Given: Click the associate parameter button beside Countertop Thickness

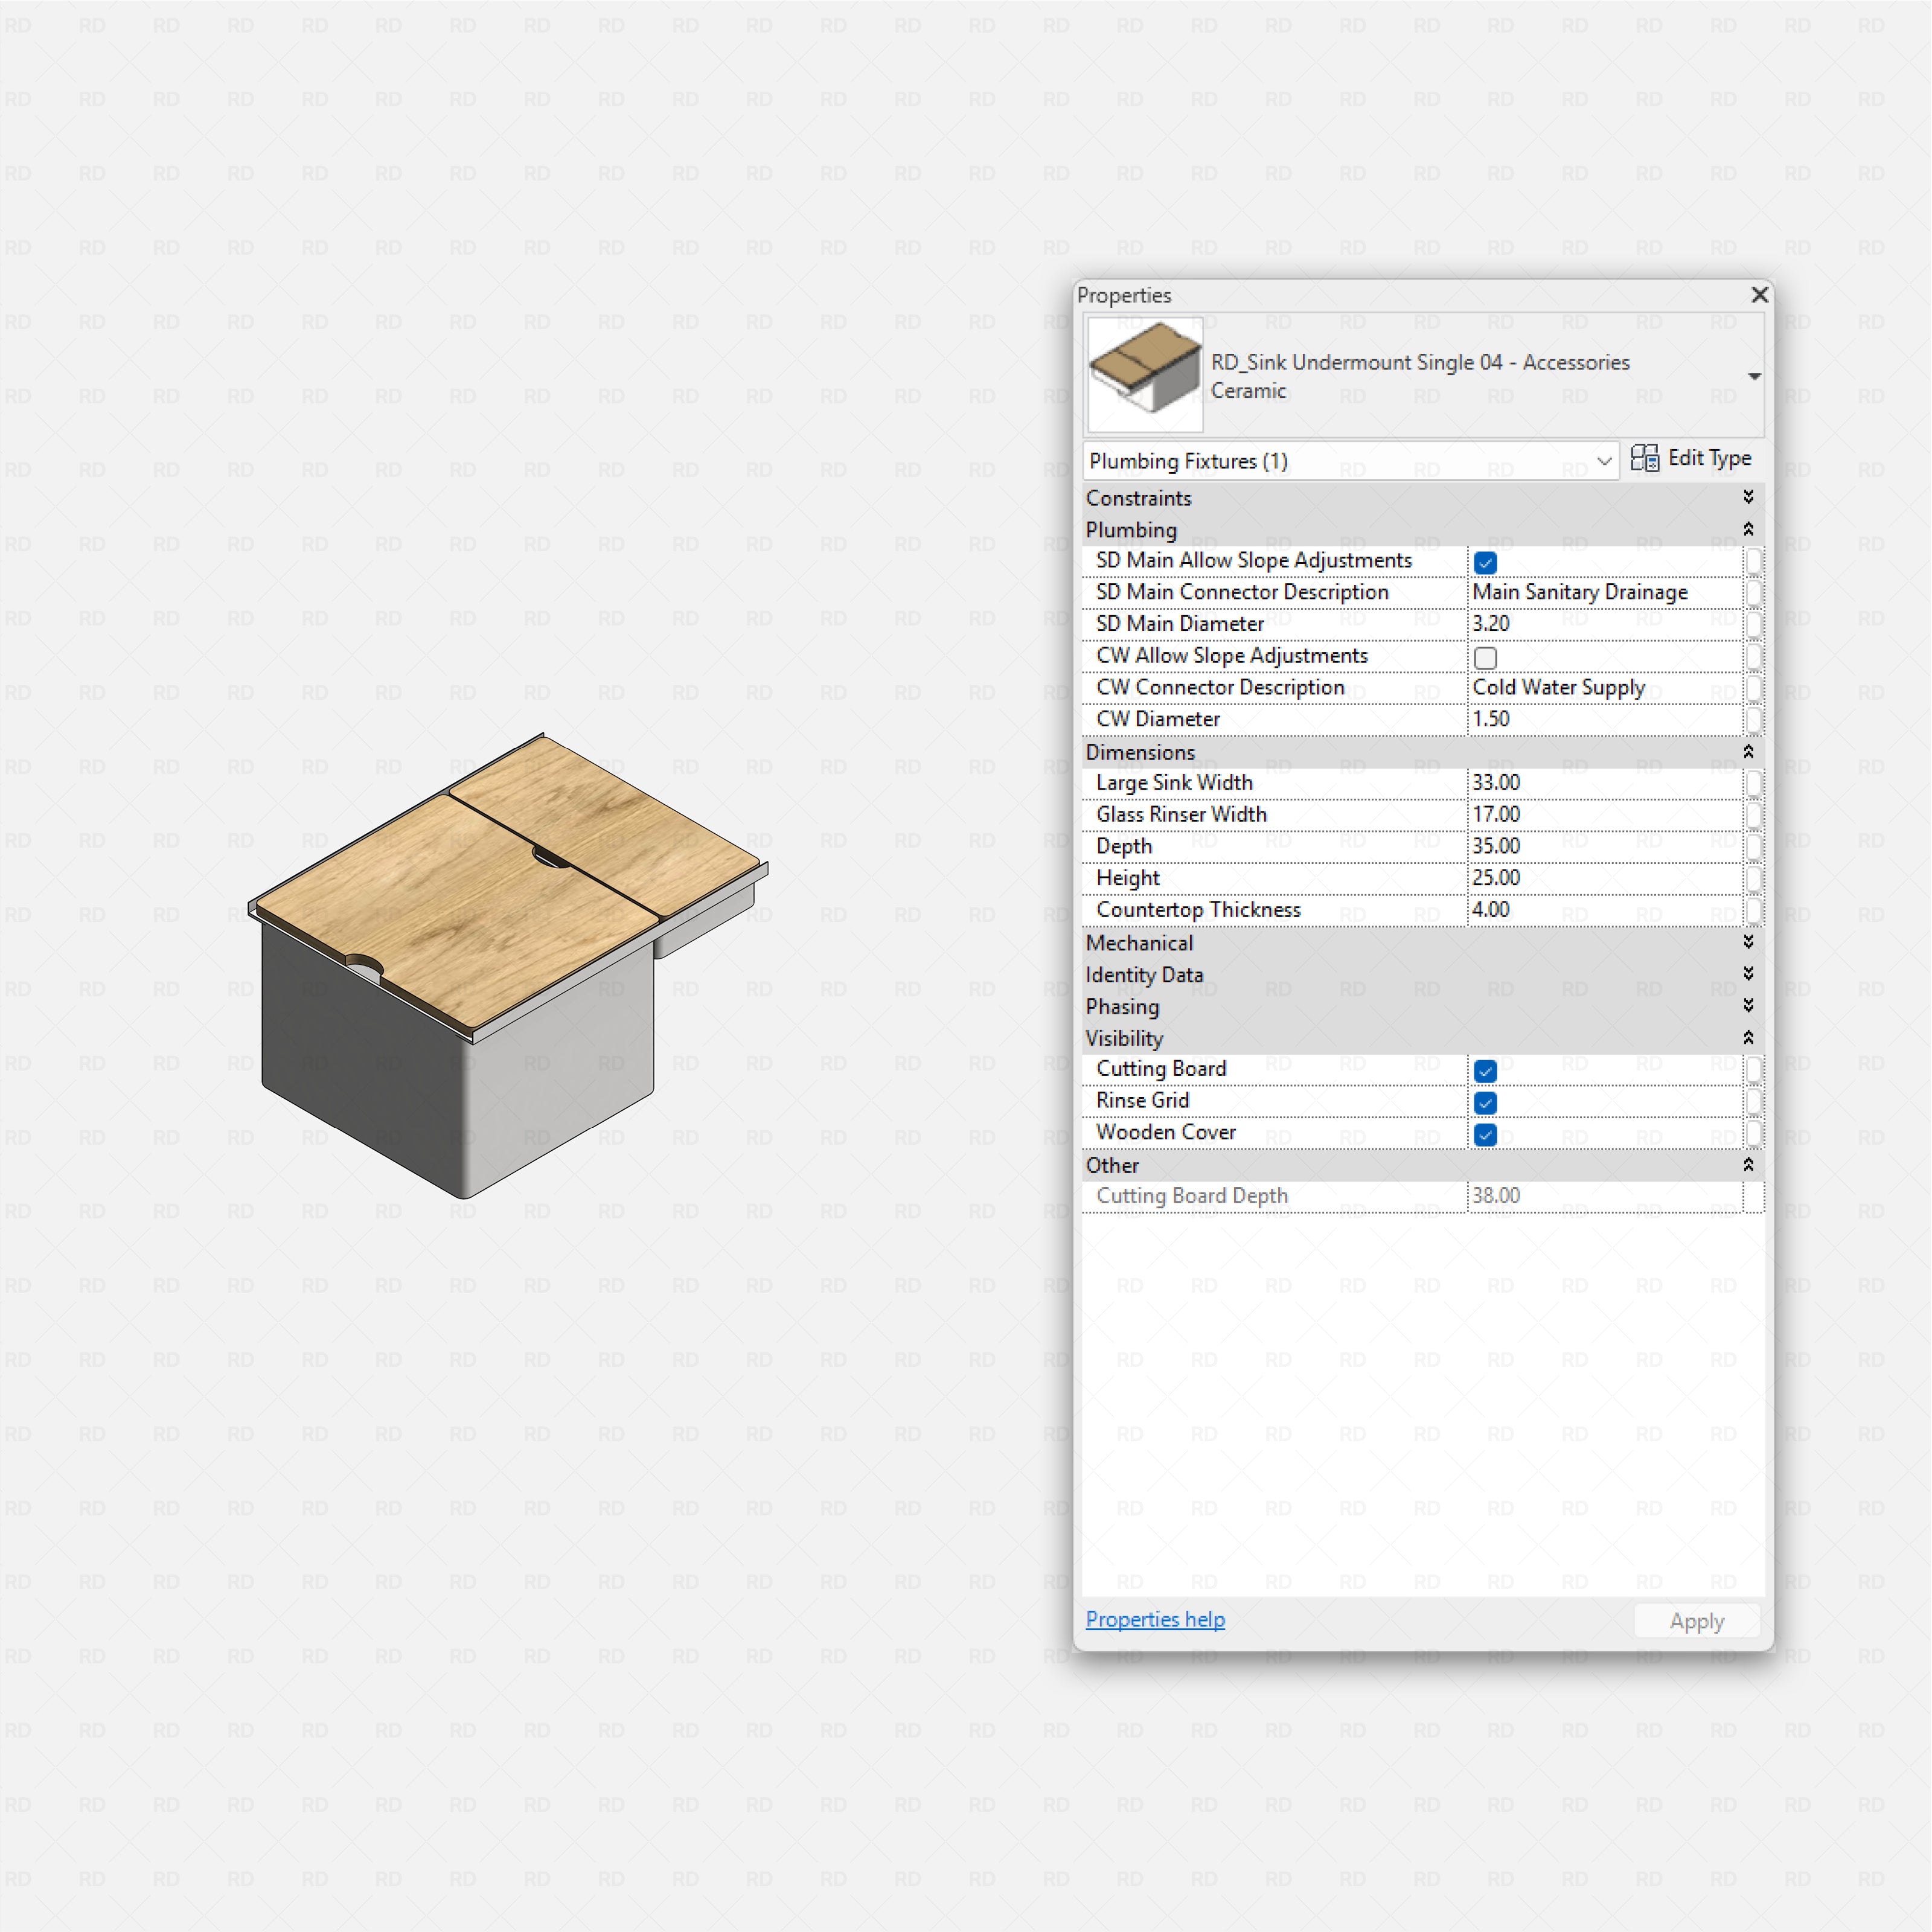Looking at the screenshot, I should click(1755, 911).
